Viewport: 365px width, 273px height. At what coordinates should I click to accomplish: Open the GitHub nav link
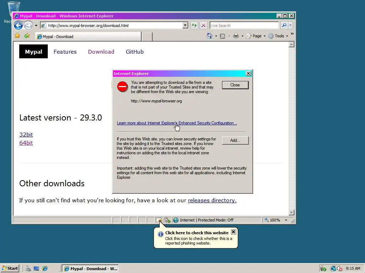[x=135, y=52]
